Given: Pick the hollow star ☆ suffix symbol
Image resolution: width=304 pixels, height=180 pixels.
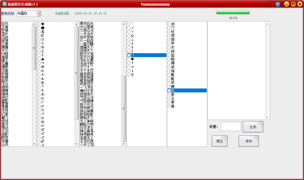Looking at the screenshot, I should (129, 36).
